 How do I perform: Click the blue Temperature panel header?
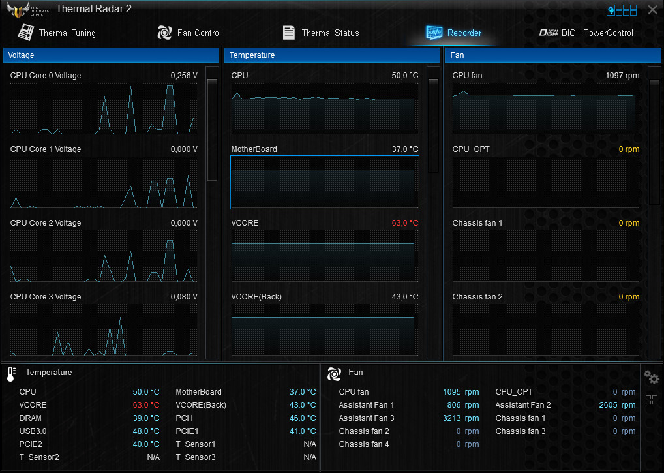(332, 55)
